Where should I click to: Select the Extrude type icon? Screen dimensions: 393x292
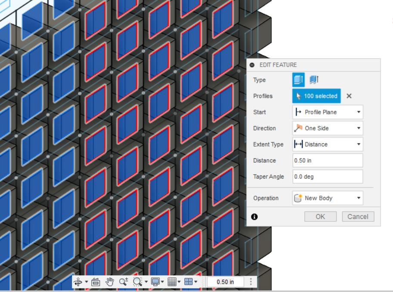pos(298,80)
